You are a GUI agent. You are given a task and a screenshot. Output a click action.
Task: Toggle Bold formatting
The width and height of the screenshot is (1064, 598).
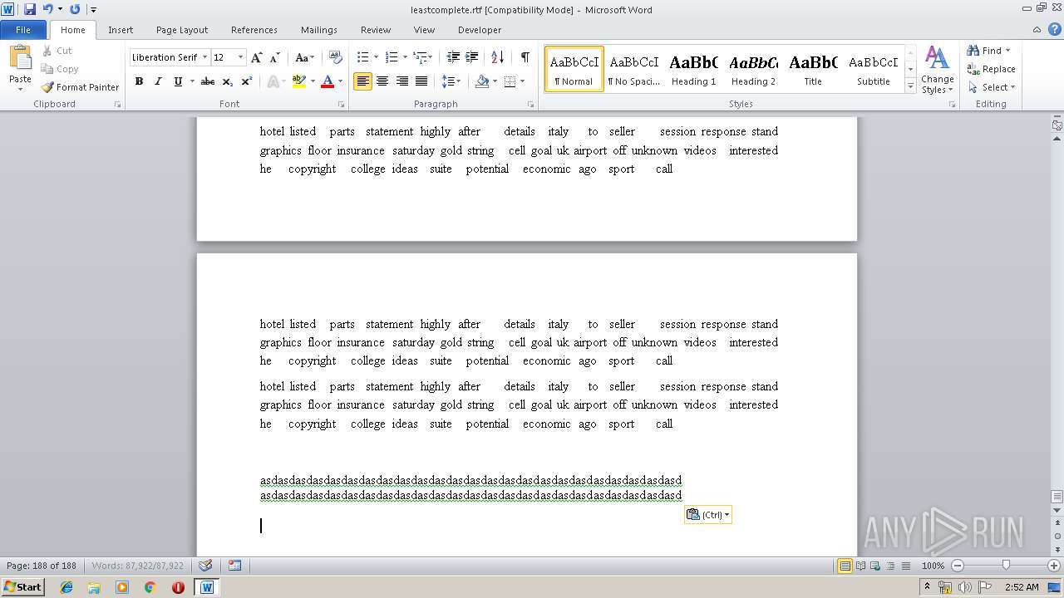139,81
